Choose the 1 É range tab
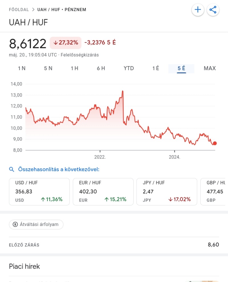 click(x=156, y=68)
